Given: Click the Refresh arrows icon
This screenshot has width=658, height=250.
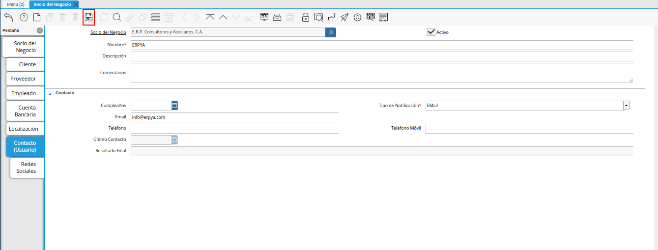Looking at the screenshot, I should (104, 17).
